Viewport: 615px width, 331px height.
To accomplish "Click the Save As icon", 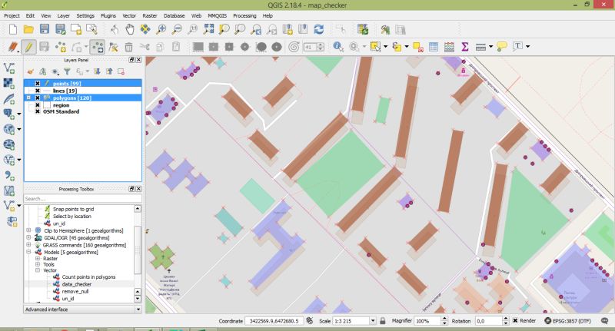I will 61,29.
